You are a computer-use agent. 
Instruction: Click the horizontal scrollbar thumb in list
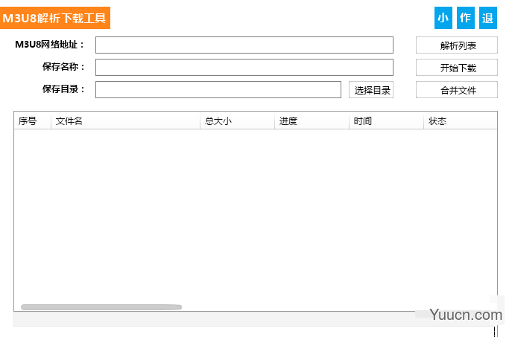click(x=101, y=307)
